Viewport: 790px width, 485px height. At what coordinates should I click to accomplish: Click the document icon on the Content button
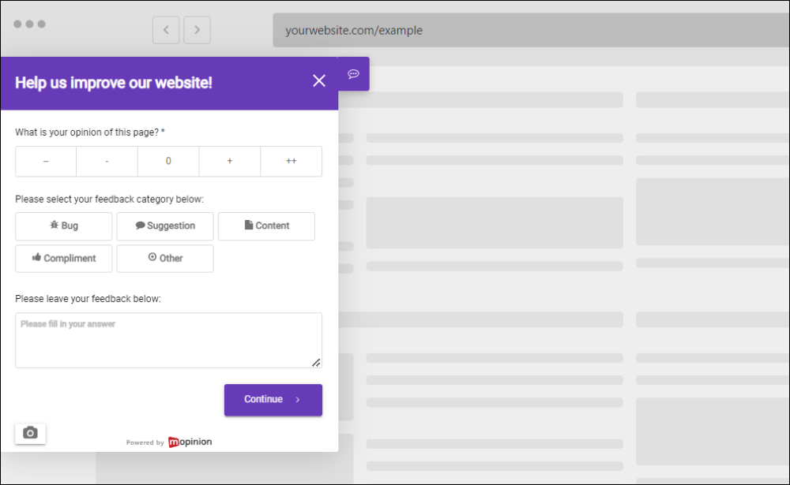tap(247, 226)
